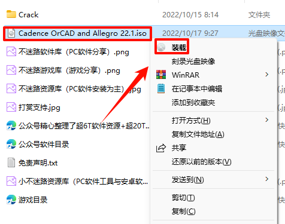This screenshot has height=224, width=285.
Task: Select file Cadence OrCAD and Allegro 22.1.iso
Action: (x=83, y=33)
